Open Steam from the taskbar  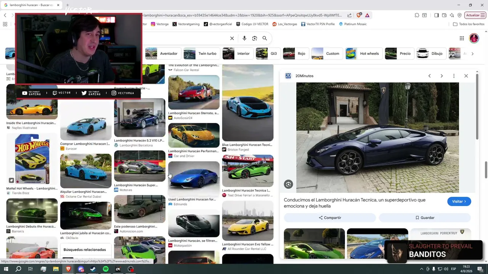93,269
